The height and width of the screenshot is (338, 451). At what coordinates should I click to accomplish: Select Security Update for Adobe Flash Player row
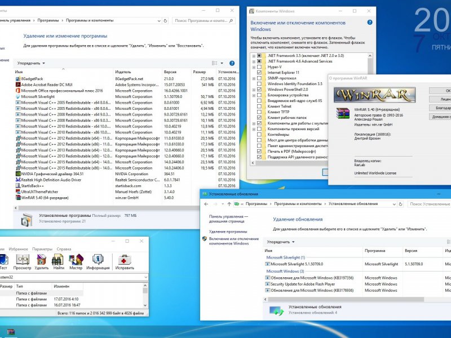(357, 284)
